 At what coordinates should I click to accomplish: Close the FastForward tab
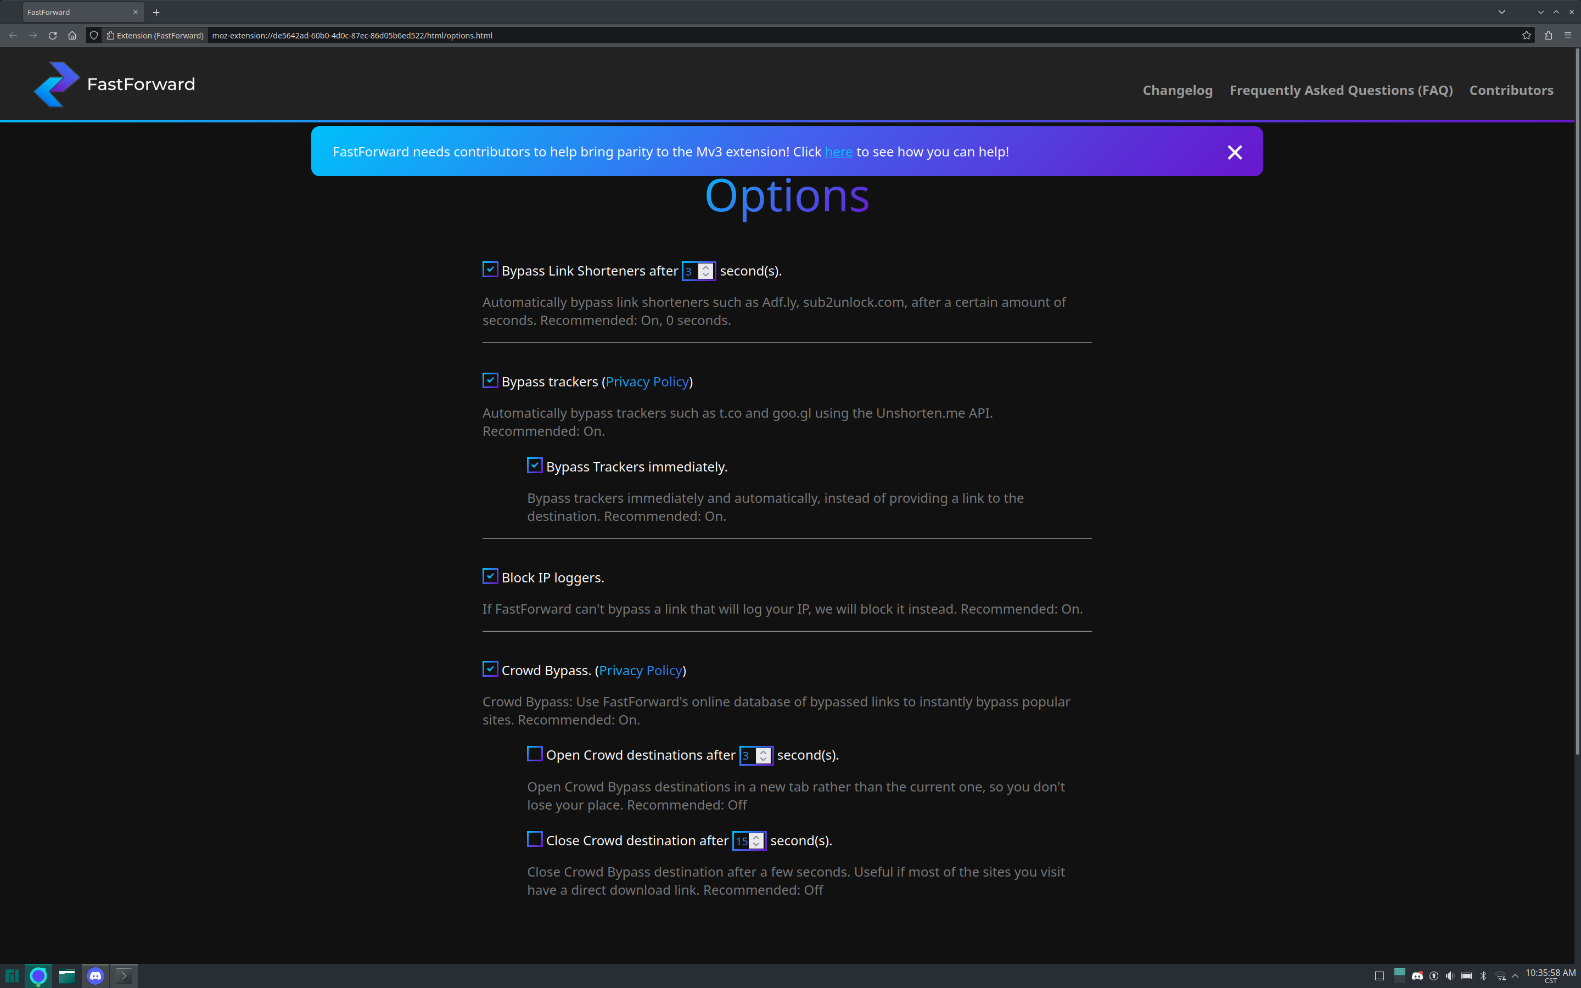135,12
